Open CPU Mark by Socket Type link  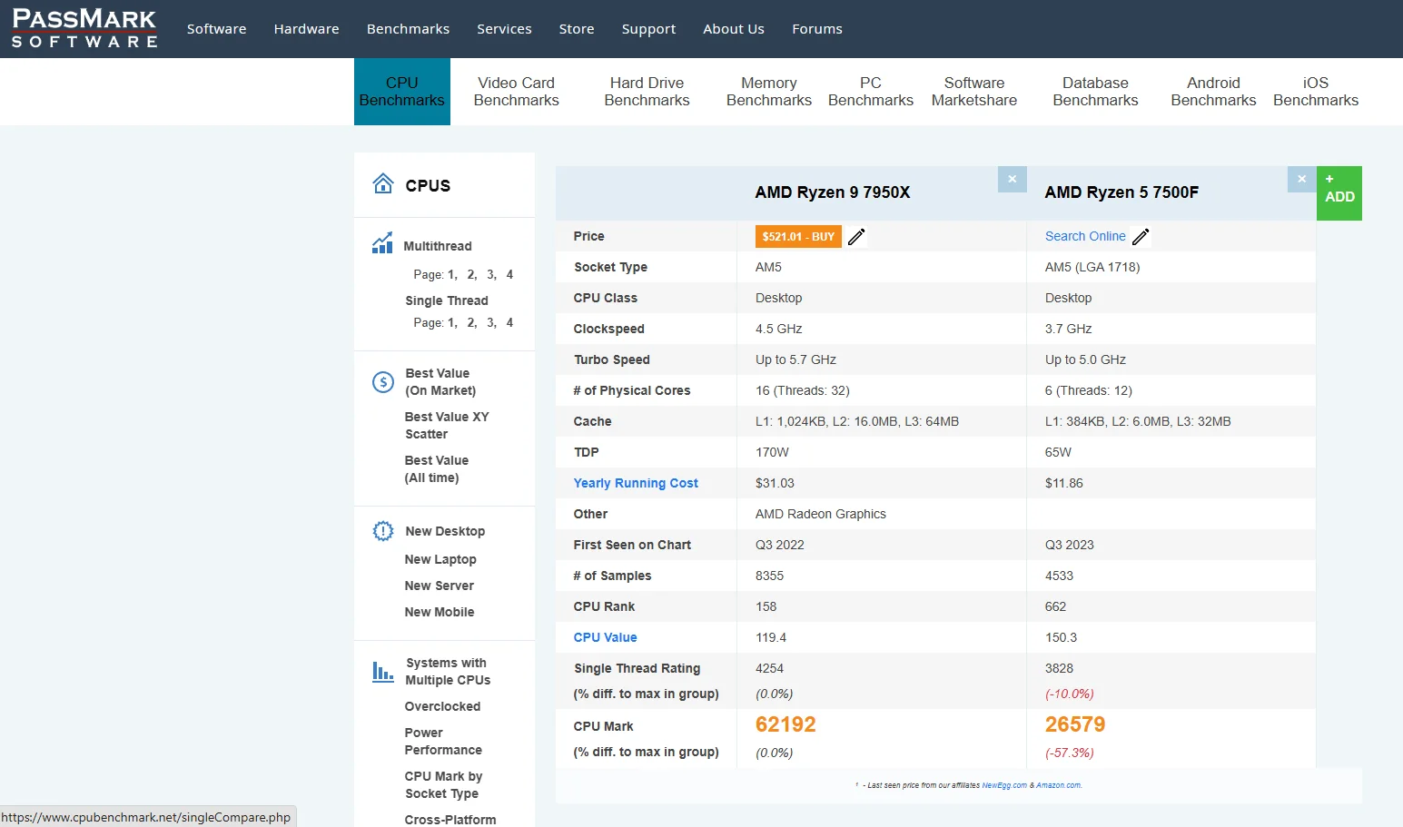(x=444, y=785)
